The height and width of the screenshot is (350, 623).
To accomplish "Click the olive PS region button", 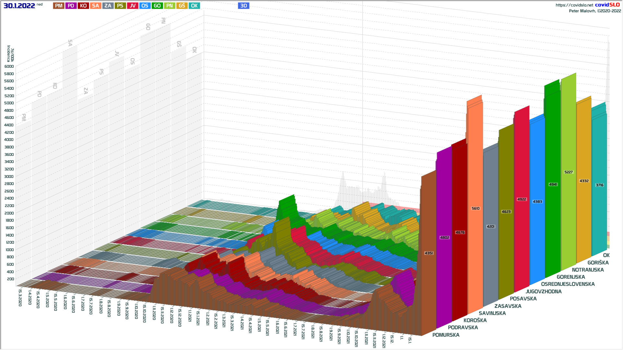I will pyautogui.click(x=120, y=6).
